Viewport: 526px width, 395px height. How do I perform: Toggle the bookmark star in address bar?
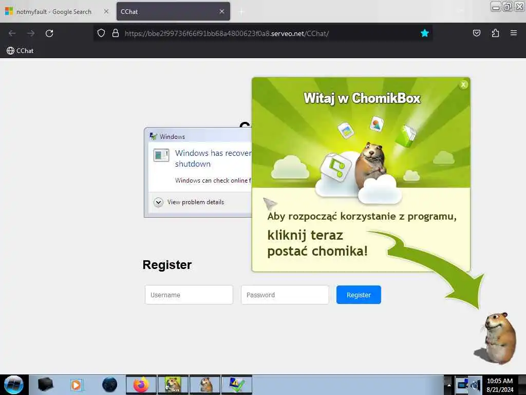[425, 33]
